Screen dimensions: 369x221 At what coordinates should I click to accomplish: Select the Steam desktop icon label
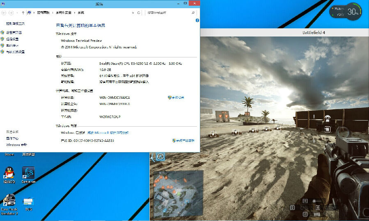pyautogui.click(x=9, y=154)
